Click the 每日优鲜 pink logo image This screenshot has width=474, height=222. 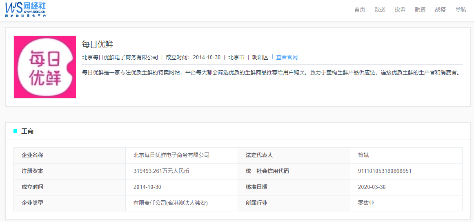click(x=45, y=67)
